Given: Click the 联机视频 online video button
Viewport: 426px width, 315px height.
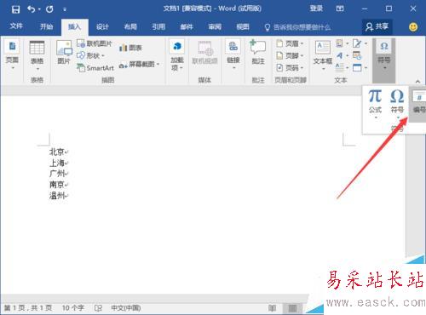Looking at the screenshot, I should [x=204, y=53].
